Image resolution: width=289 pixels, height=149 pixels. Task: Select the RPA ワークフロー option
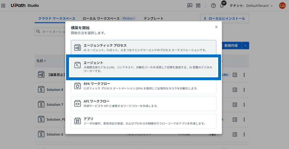click(143, 86)
